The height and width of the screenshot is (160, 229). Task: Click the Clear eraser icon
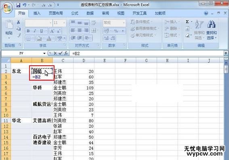pyautogui.click(x=187, y=35)
